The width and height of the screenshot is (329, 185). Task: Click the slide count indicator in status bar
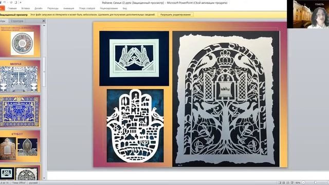(x=4, y=183)
